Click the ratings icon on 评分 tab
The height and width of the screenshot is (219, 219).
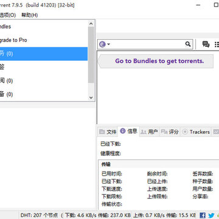(x=164, y=132)
